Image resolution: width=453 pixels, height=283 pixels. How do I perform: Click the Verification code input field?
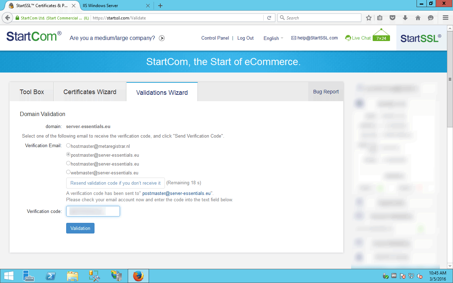click(93, 211)
